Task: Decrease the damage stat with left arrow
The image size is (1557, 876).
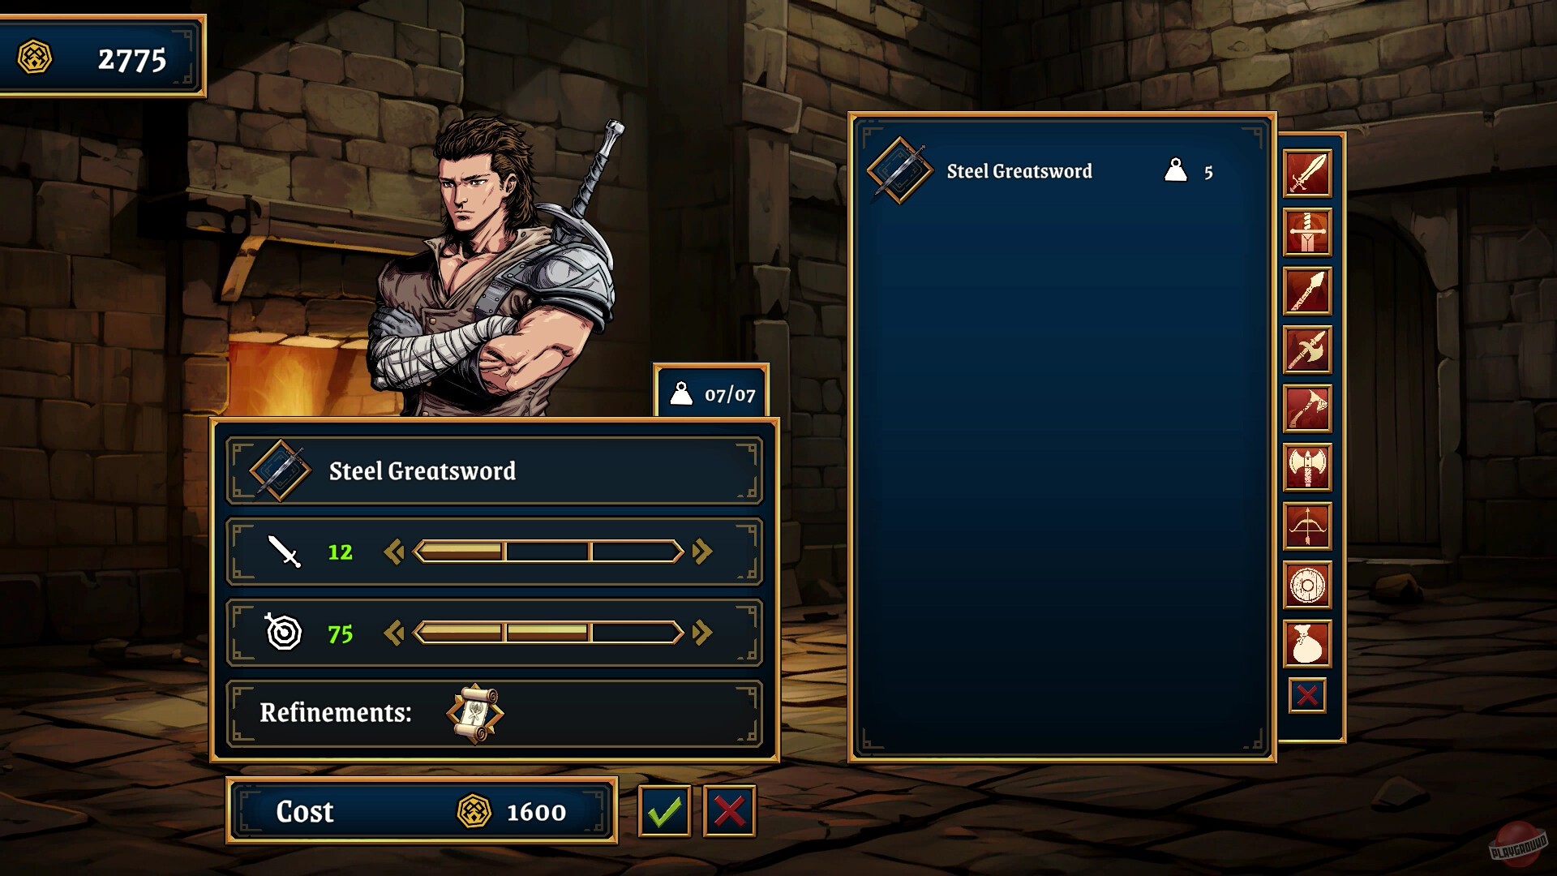Action: (394, 552)
